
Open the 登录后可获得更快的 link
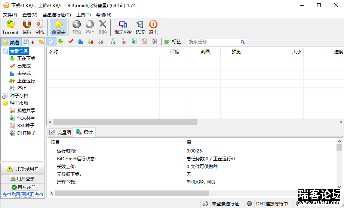(22, 194)
